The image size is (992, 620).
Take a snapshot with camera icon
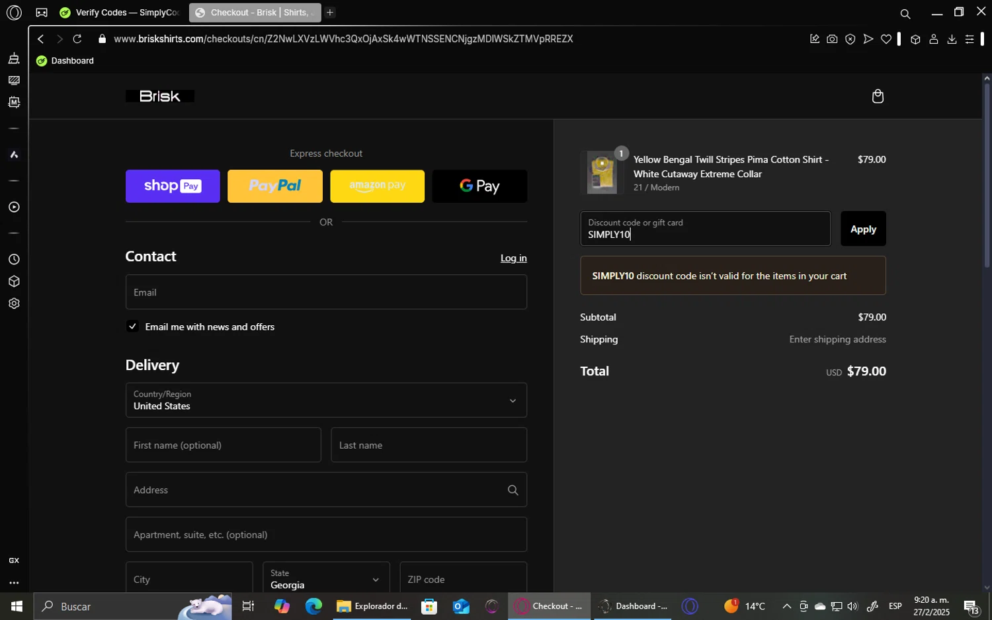click(x=832, y=39)
